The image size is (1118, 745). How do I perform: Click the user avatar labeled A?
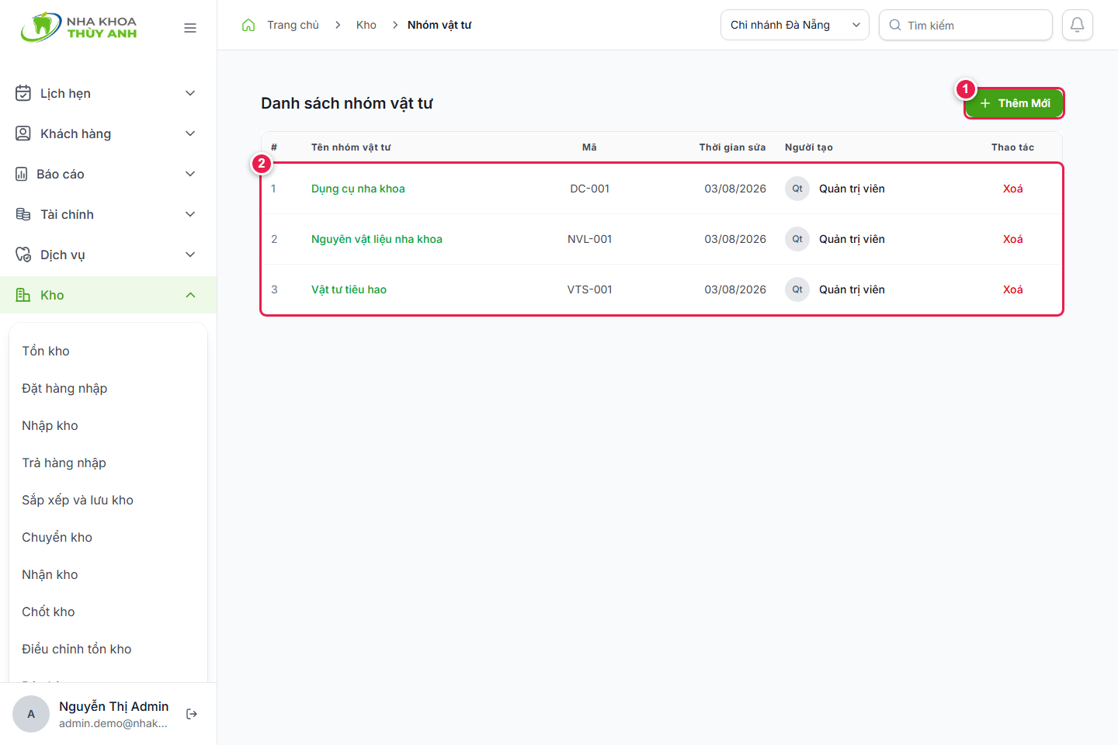[31, 714]
